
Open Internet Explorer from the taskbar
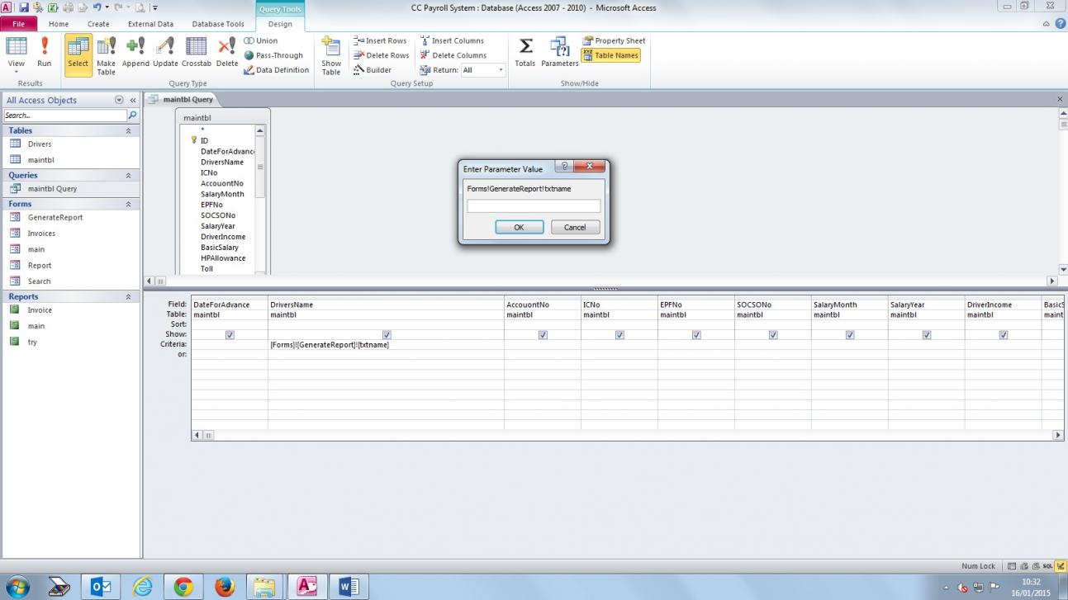pos(142,587)
